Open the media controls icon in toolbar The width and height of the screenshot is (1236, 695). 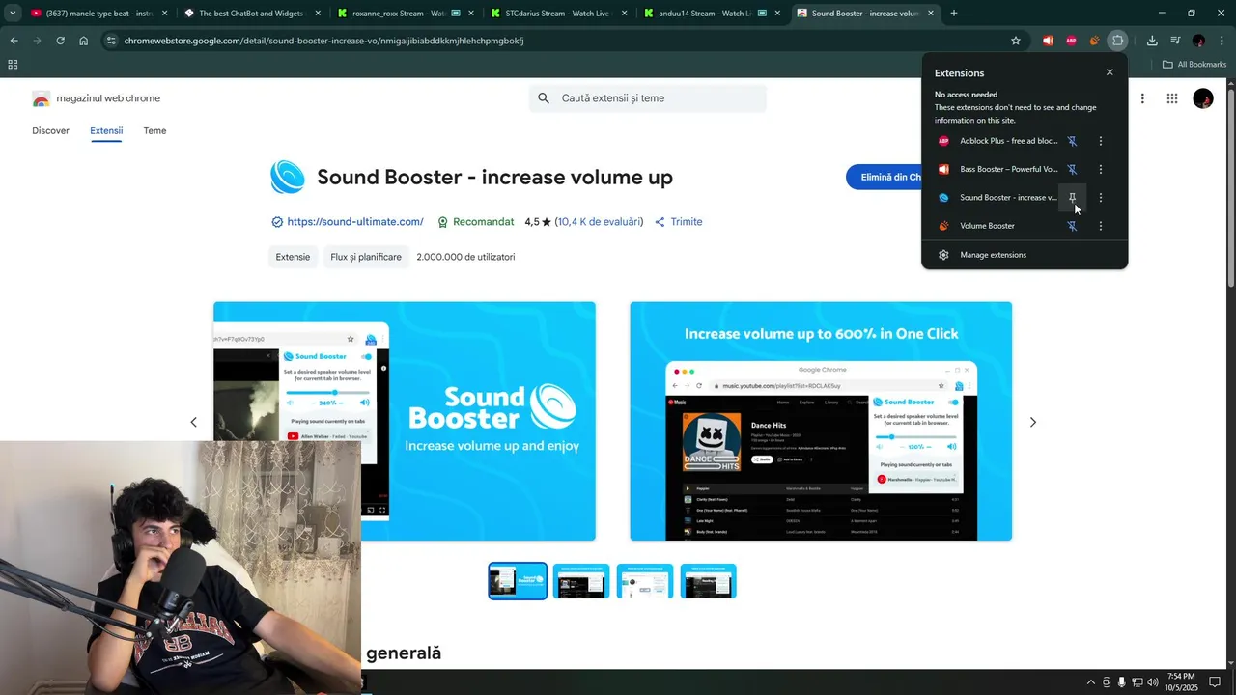coord(1175,41)
